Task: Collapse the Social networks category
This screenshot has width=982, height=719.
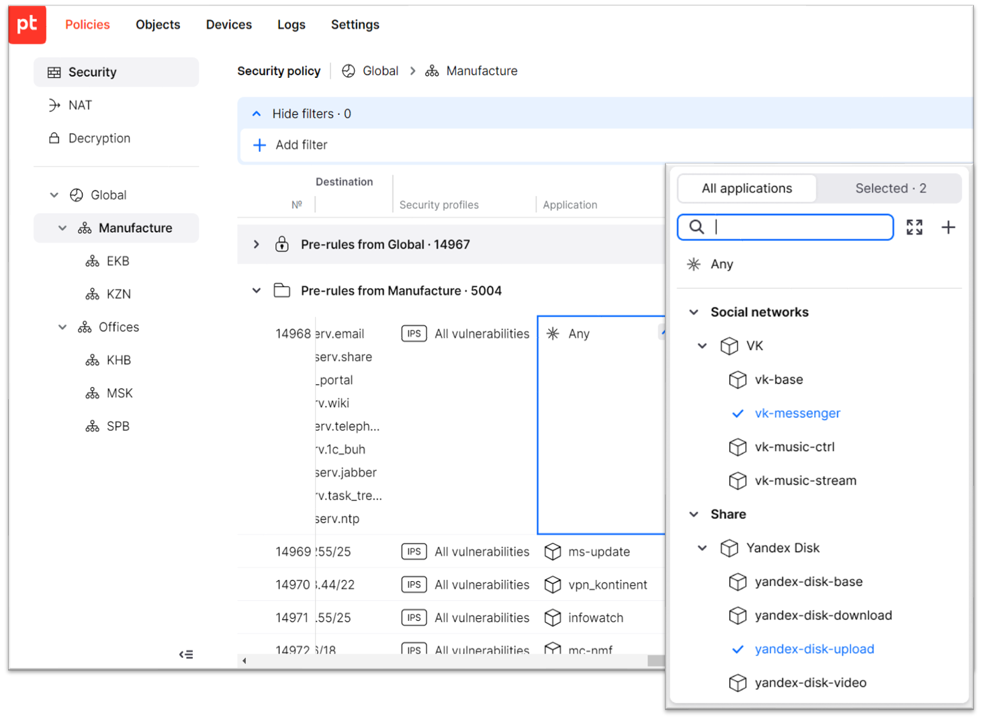Action: pyautogui.click(x=694, y=312)
